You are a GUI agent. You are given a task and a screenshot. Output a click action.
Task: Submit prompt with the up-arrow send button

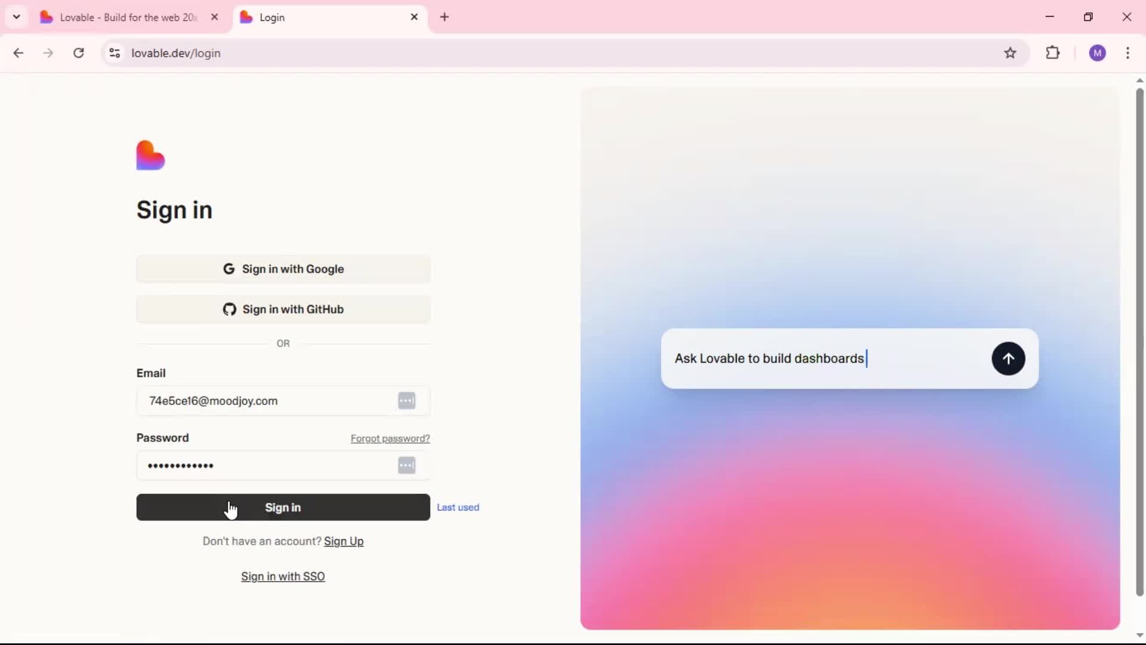(x=1008, y=358)
